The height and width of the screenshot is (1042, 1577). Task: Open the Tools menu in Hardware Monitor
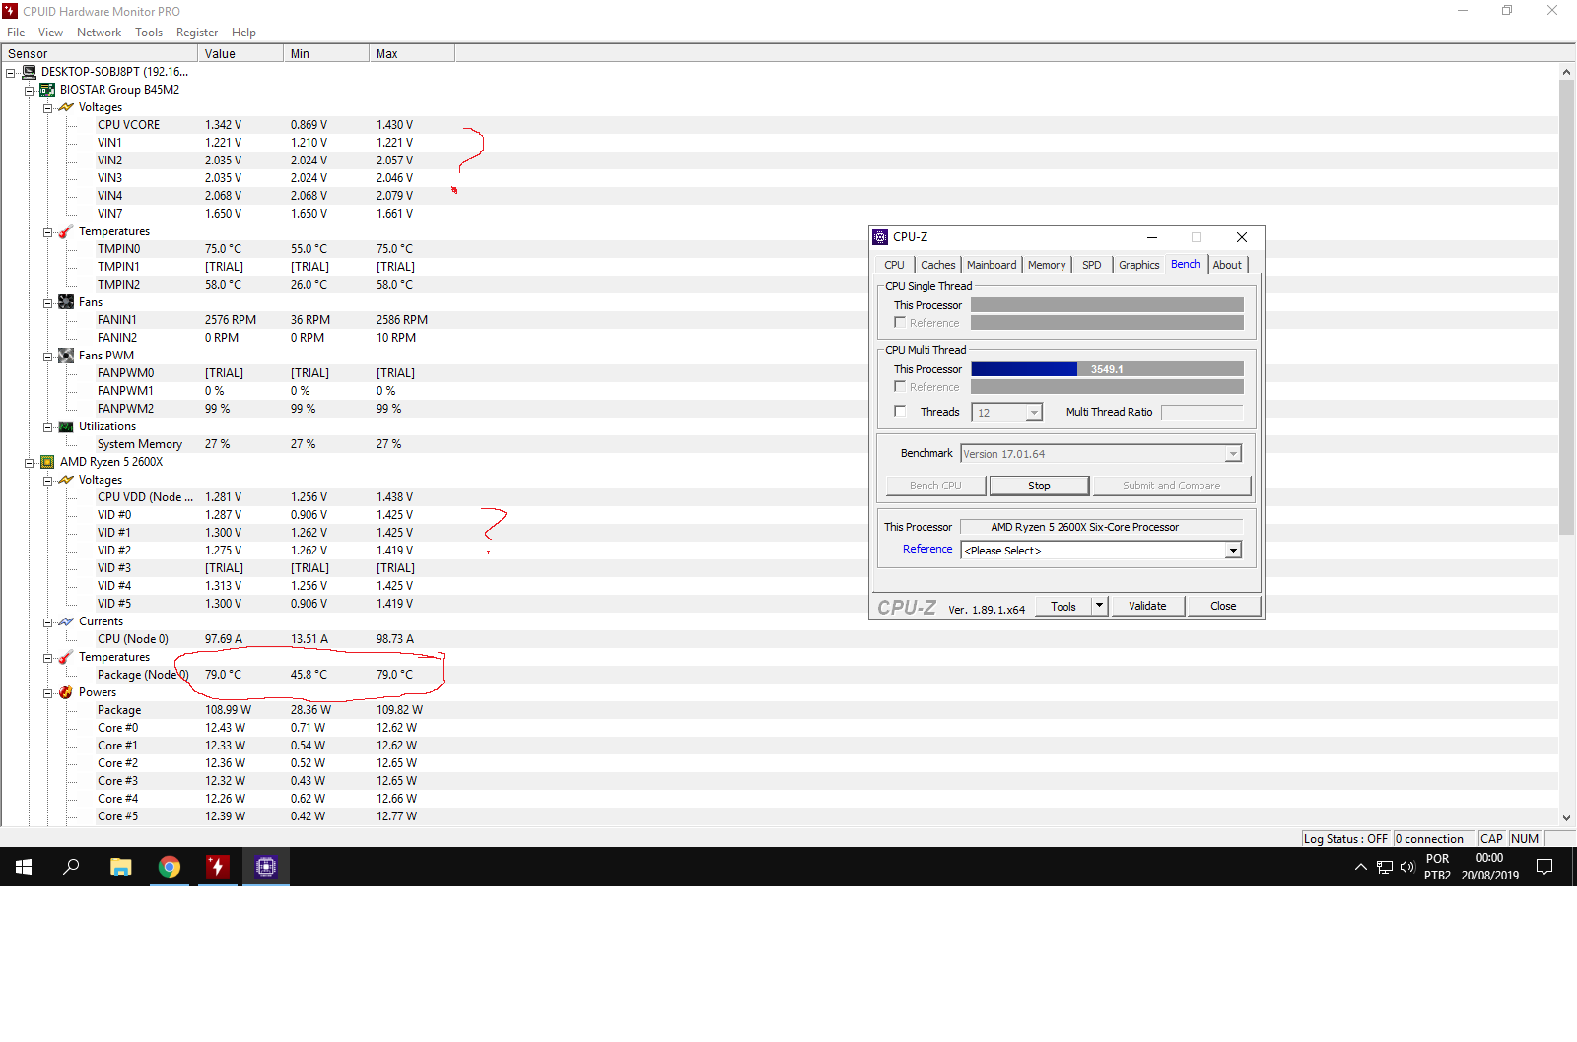149,33
